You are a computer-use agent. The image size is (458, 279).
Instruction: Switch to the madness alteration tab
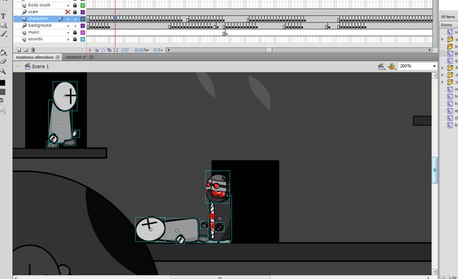click(x=35, y=57)
